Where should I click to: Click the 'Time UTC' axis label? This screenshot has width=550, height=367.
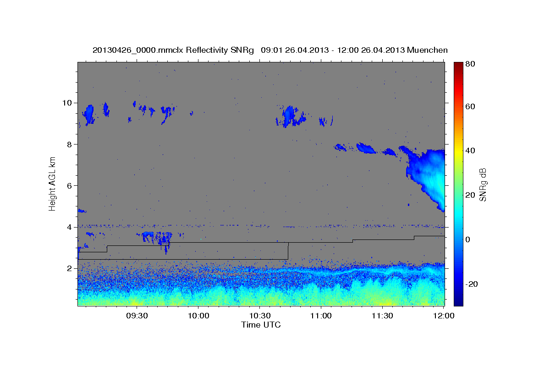click(261, 325)
